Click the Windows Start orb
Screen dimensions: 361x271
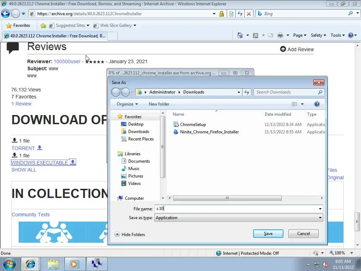pos(9,264)
